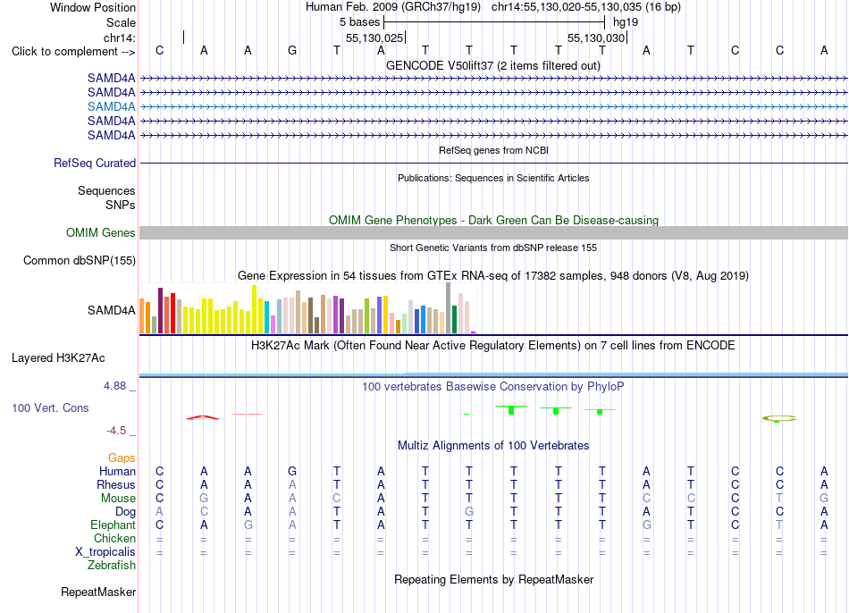The width and height of the screenshot is (849, 613).
Task: Click the 100 Vert. Cons label
Action: pos(50,407)
